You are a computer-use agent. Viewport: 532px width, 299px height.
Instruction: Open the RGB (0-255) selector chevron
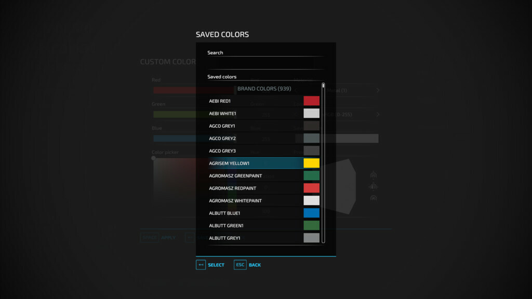(378, 114)
